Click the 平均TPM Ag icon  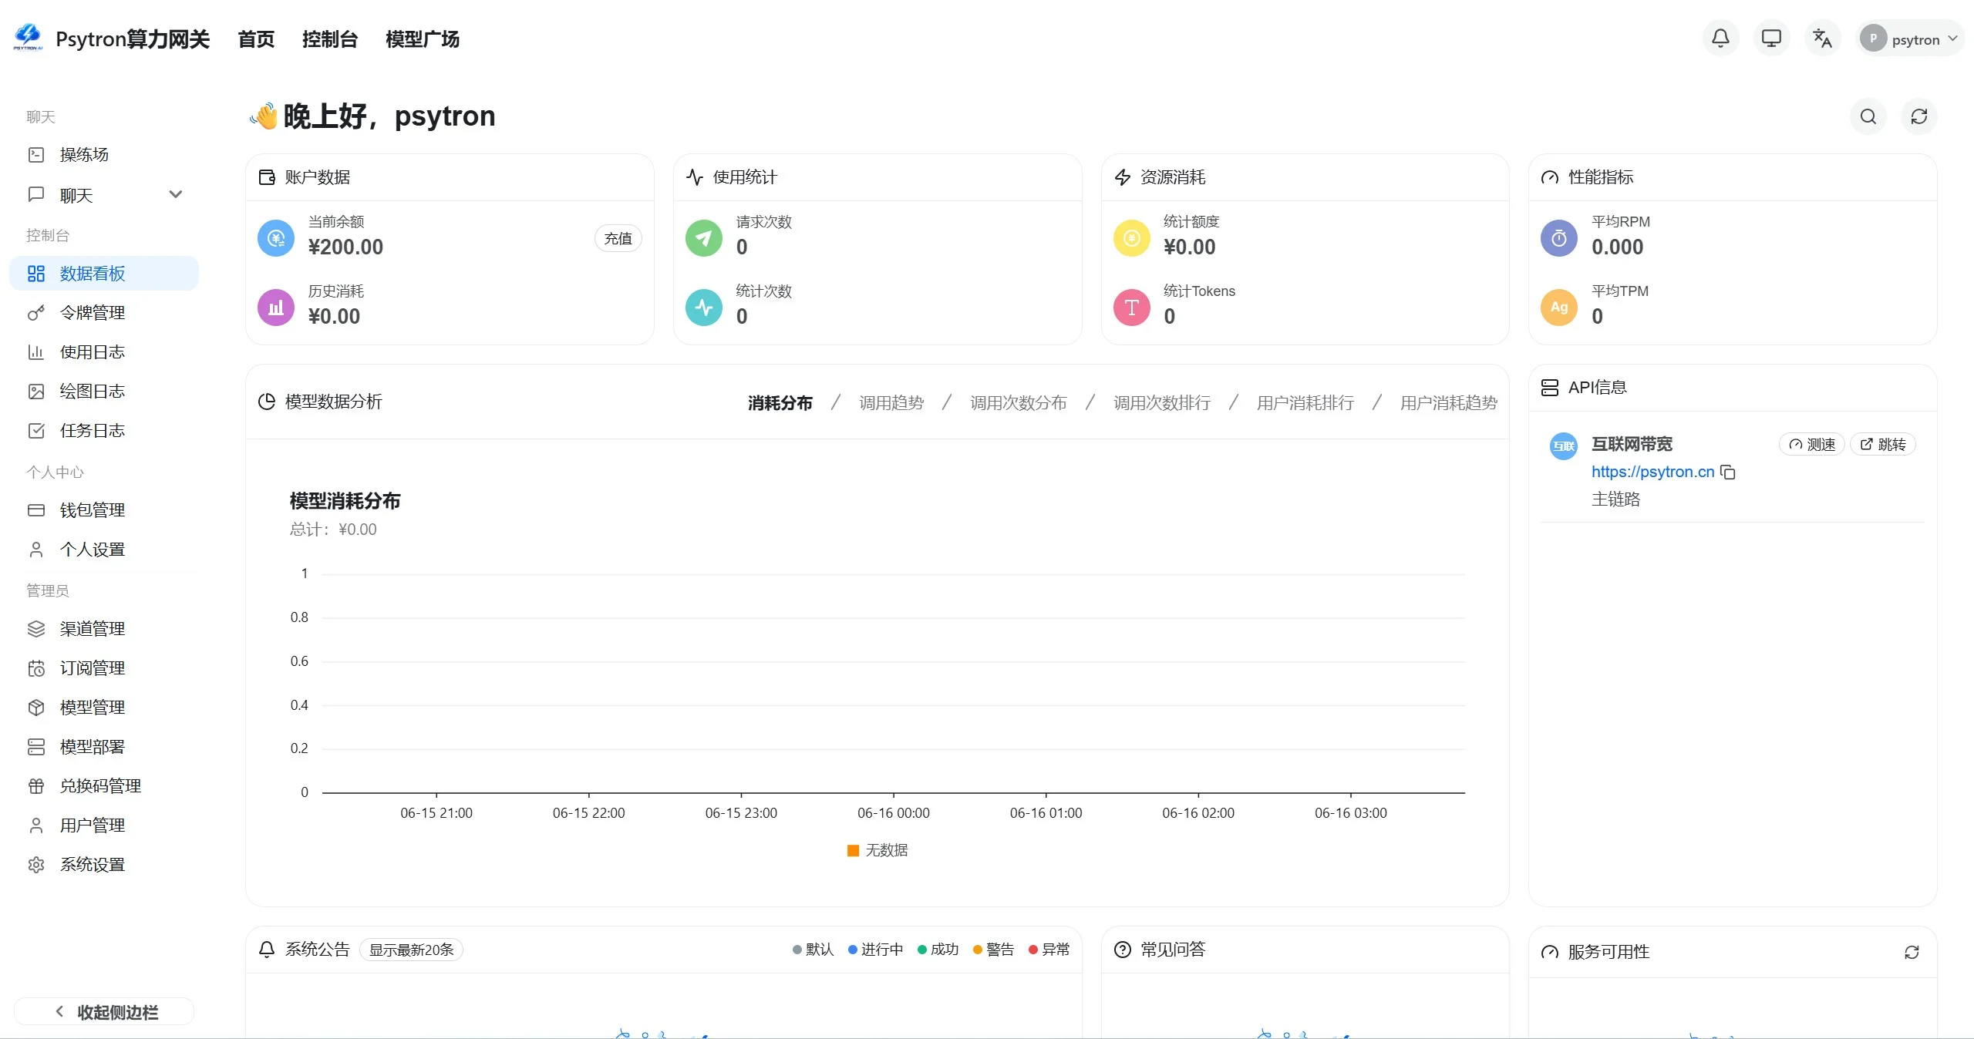tap(1559, 308)
